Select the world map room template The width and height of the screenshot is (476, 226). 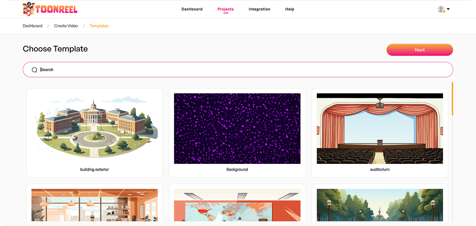(x=237, y=205)
